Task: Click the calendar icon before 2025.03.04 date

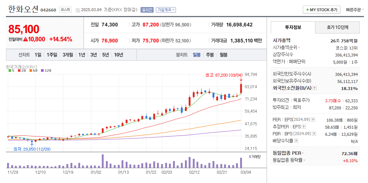Action: pyautogui.click(x=78, y=10)
